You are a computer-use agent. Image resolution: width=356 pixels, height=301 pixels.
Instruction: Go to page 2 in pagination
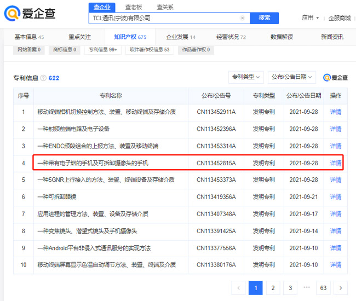coord(273,288)
